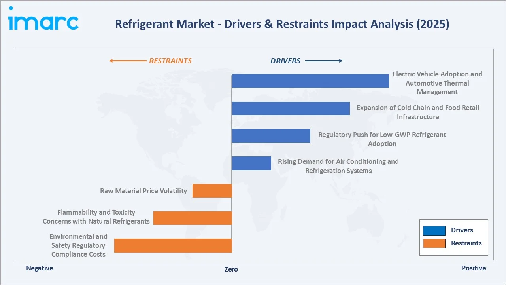Click the orange RESTRAINTS heading

[170, 61]
